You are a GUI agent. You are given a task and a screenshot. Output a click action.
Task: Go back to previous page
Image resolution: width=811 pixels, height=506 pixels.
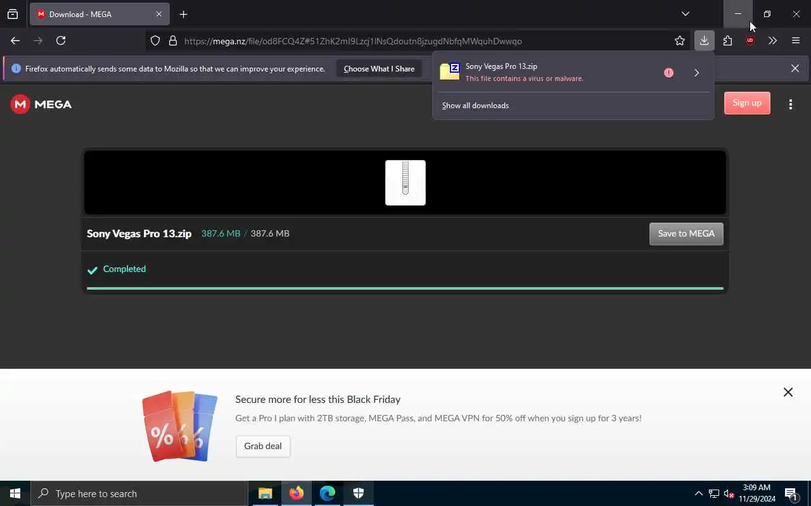tap(15, 40)
